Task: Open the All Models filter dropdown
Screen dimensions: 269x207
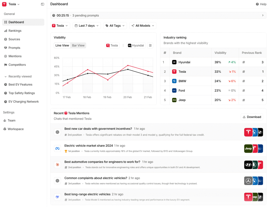Action: click(x=143, y=26)
